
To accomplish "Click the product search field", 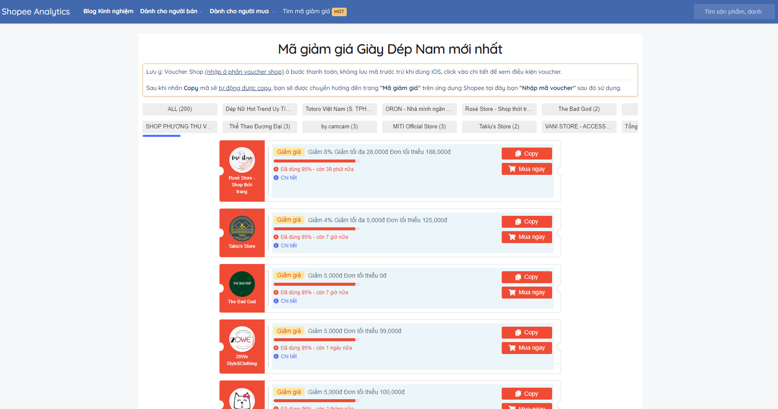I will [x=734, y=12].
